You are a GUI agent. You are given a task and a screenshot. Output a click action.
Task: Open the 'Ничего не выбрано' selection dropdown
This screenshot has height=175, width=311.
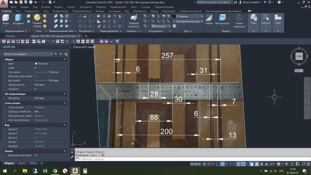28,54
